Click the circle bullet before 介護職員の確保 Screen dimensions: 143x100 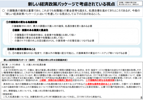pyautogui.click(x=3, y=11)
